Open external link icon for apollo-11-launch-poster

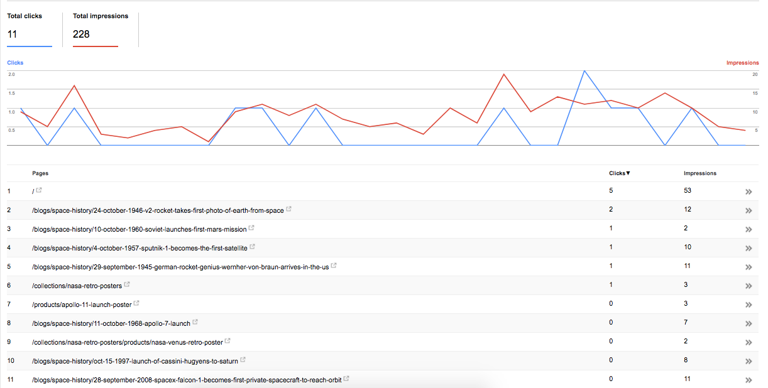coord(136,303)
